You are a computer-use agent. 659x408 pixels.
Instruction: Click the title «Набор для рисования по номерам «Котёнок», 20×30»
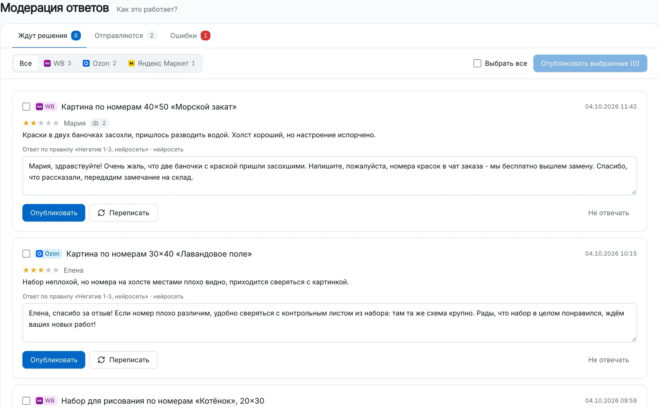pos(163,401)
